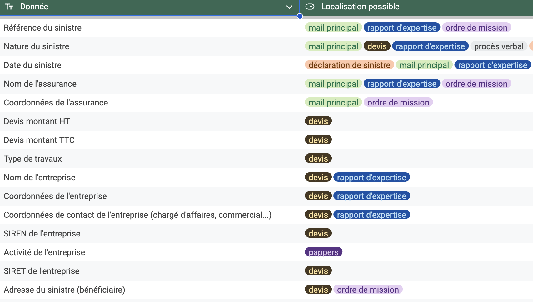Click the blue column resize handle
Screen dimensions: 533x302
(300, 16)
